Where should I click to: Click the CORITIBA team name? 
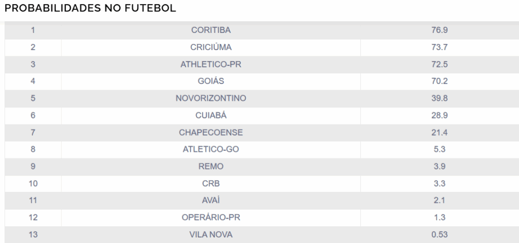pos(211,30)
